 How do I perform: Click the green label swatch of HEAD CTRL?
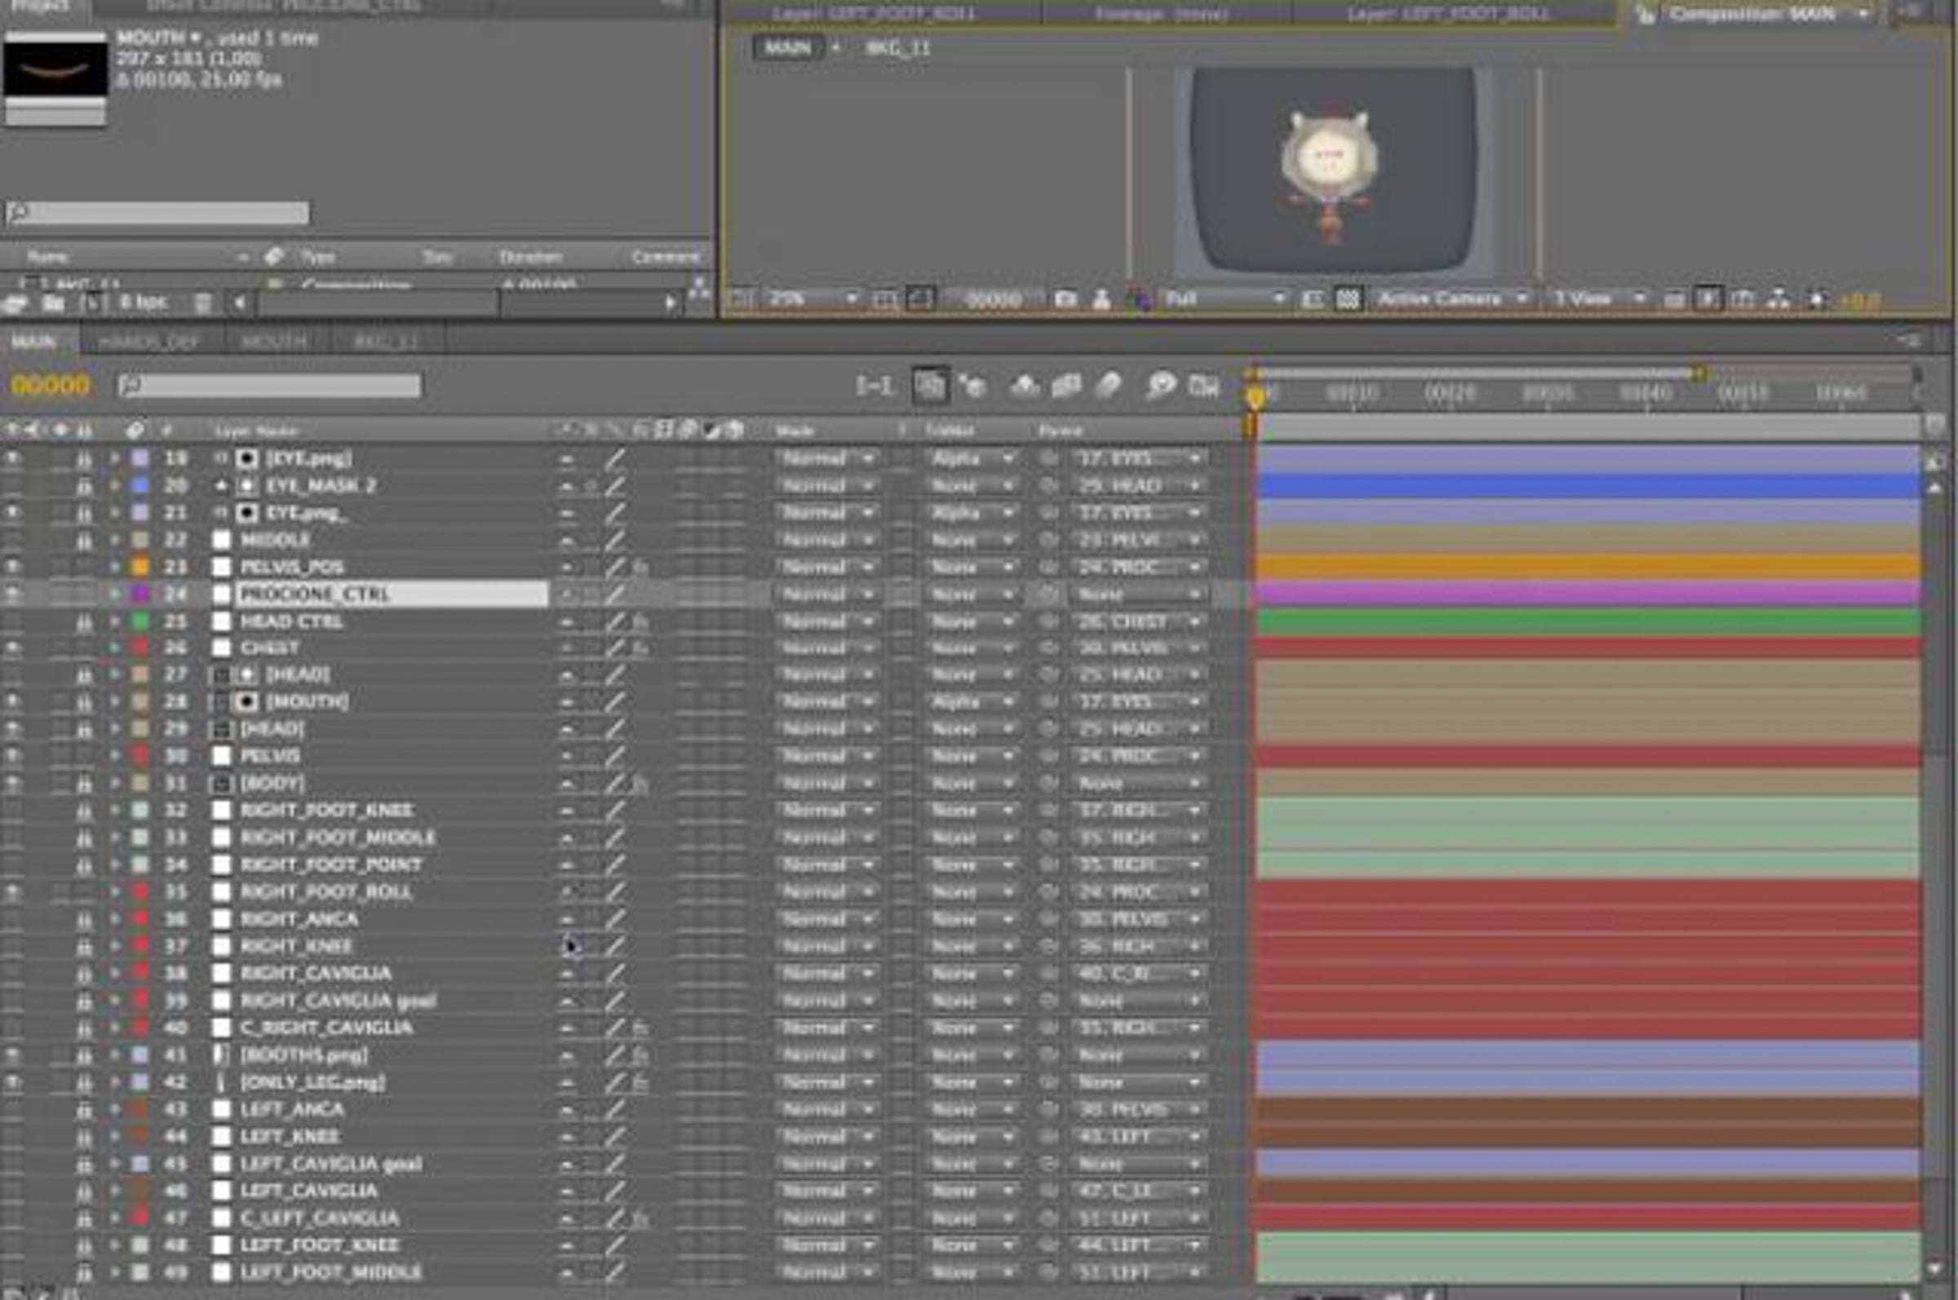click(140, 621)
